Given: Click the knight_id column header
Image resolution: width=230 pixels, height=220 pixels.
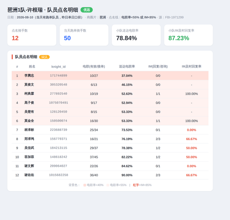Looking at the screenshot, I should [x=58, y=67].
